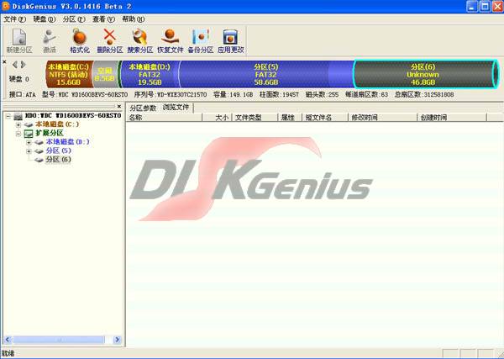Expand the 分区 (5) tree node
504x359 pixels.
point(29,150)
